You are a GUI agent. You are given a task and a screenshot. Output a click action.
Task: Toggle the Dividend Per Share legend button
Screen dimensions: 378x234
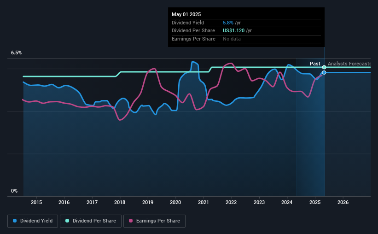coord(91,221)
